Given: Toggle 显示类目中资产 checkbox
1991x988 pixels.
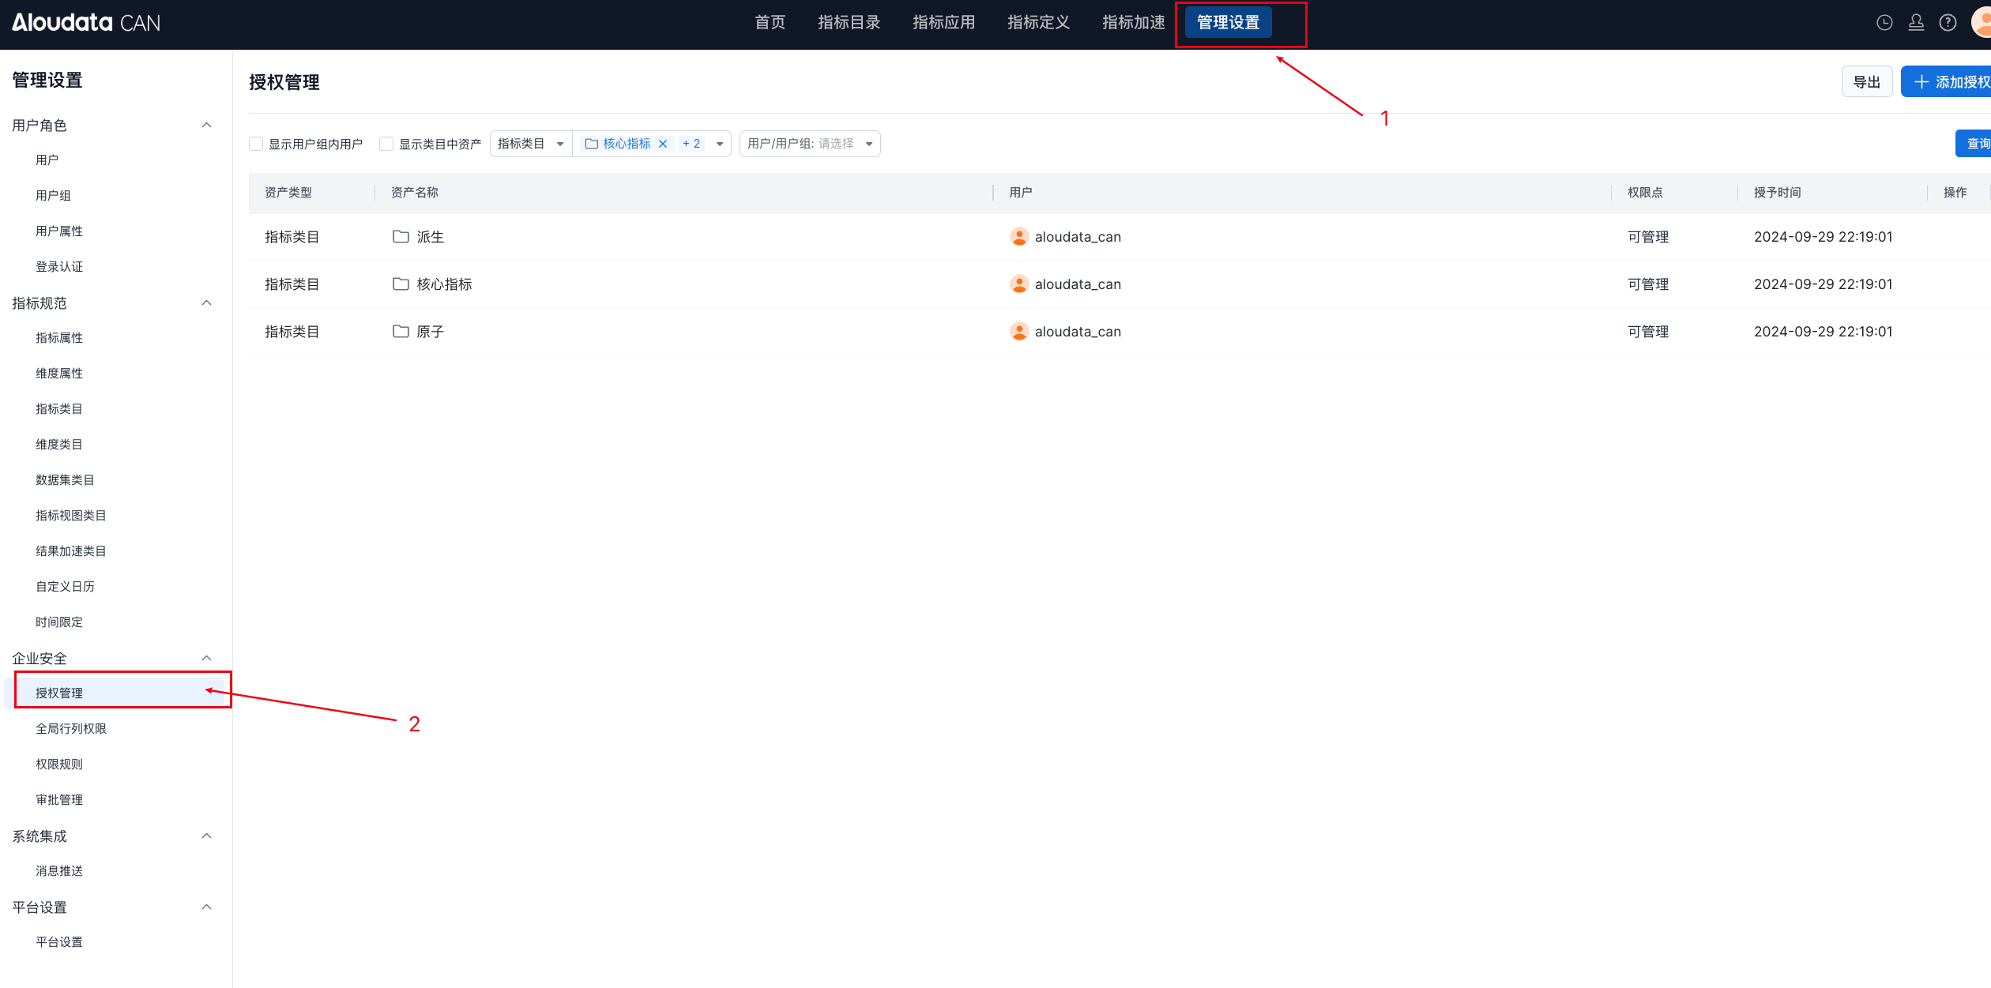Looking at the screenshot, I should click(386, 144).
